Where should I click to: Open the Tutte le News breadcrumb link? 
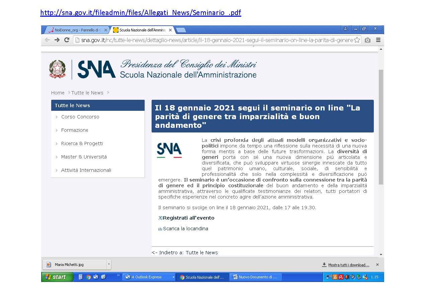[x=87, y=93]
